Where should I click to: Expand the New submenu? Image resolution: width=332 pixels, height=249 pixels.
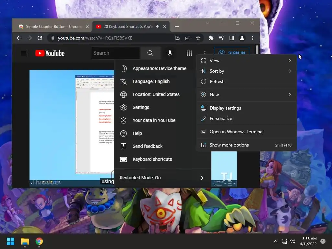246,95
